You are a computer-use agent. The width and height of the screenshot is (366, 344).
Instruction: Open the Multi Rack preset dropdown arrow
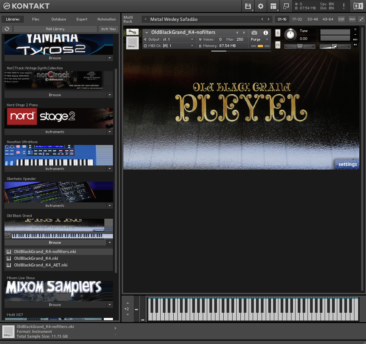pyautogui.click(x=145, y=19)
